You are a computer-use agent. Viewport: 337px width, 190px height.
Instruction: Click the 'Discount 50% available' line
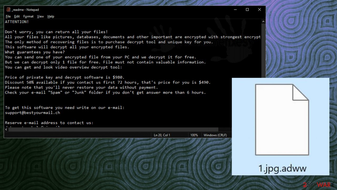108,82
